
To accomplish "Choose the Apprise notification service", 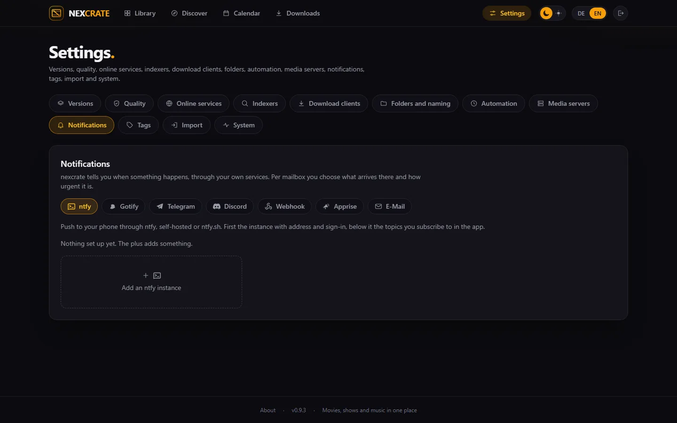I will point(339,206).
